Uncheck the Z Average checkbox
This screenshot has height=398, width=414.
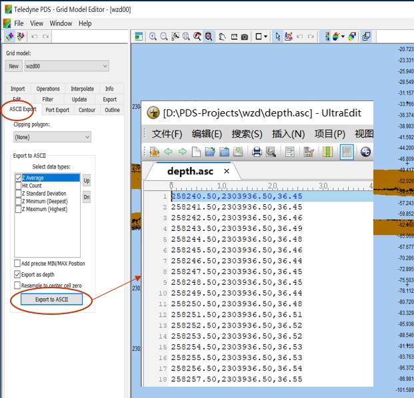(x=18, y=178)
